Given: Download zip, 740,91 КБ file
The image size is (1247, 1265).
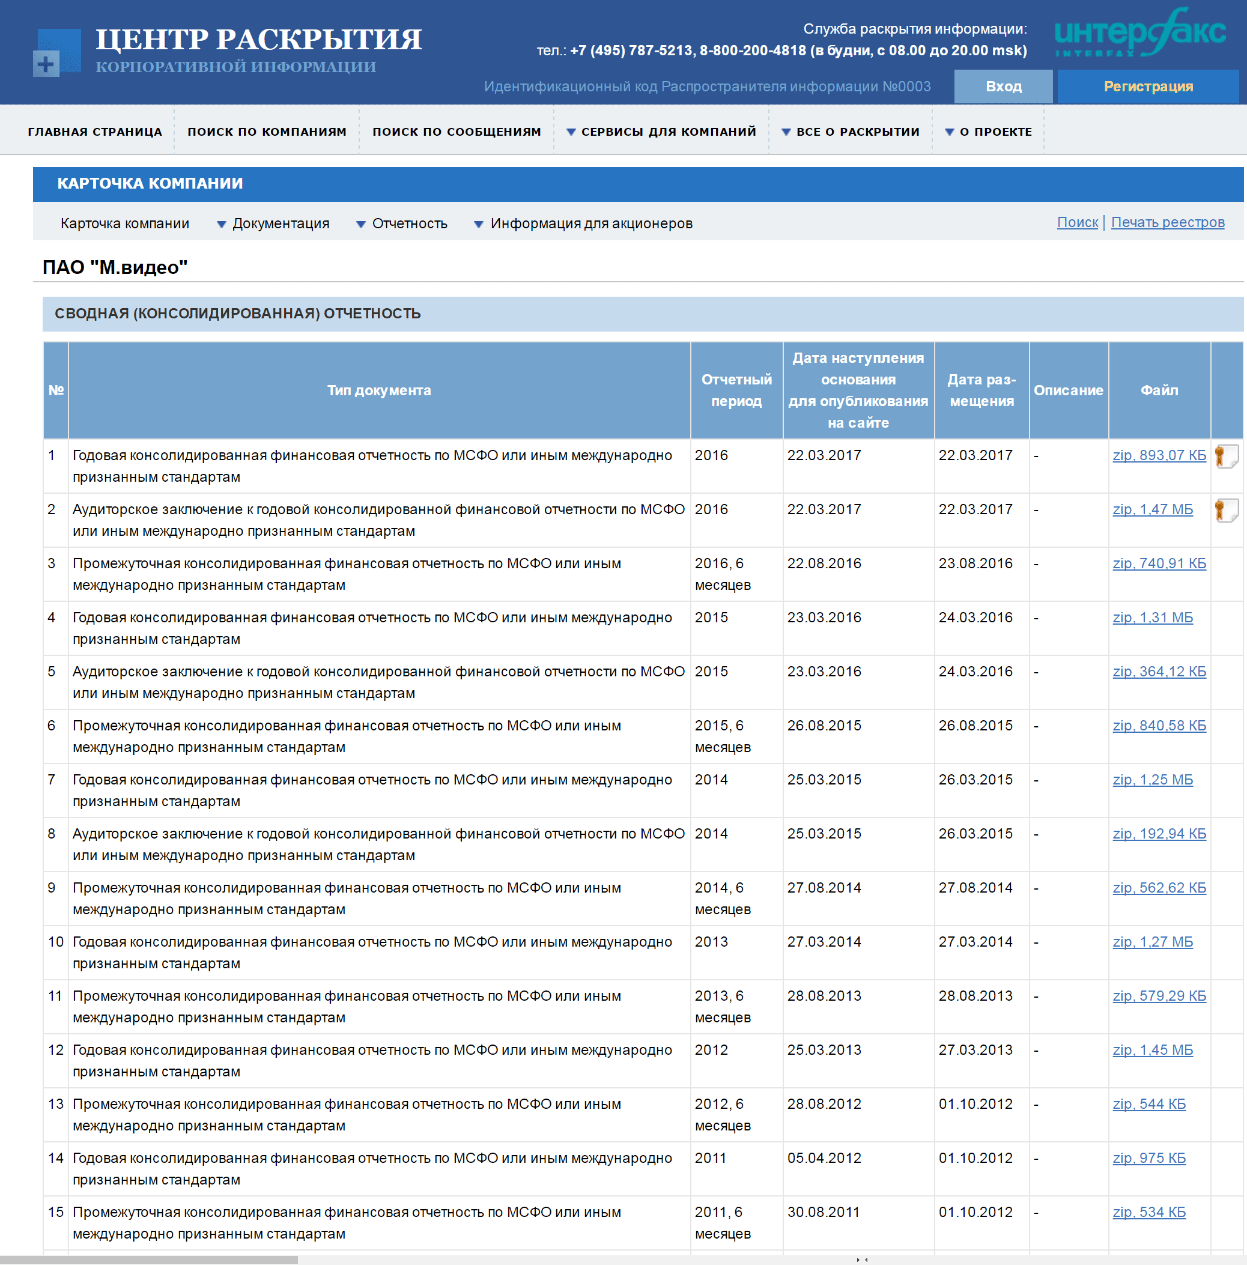Looking at the screenshot, I should tap(1159, 564).
